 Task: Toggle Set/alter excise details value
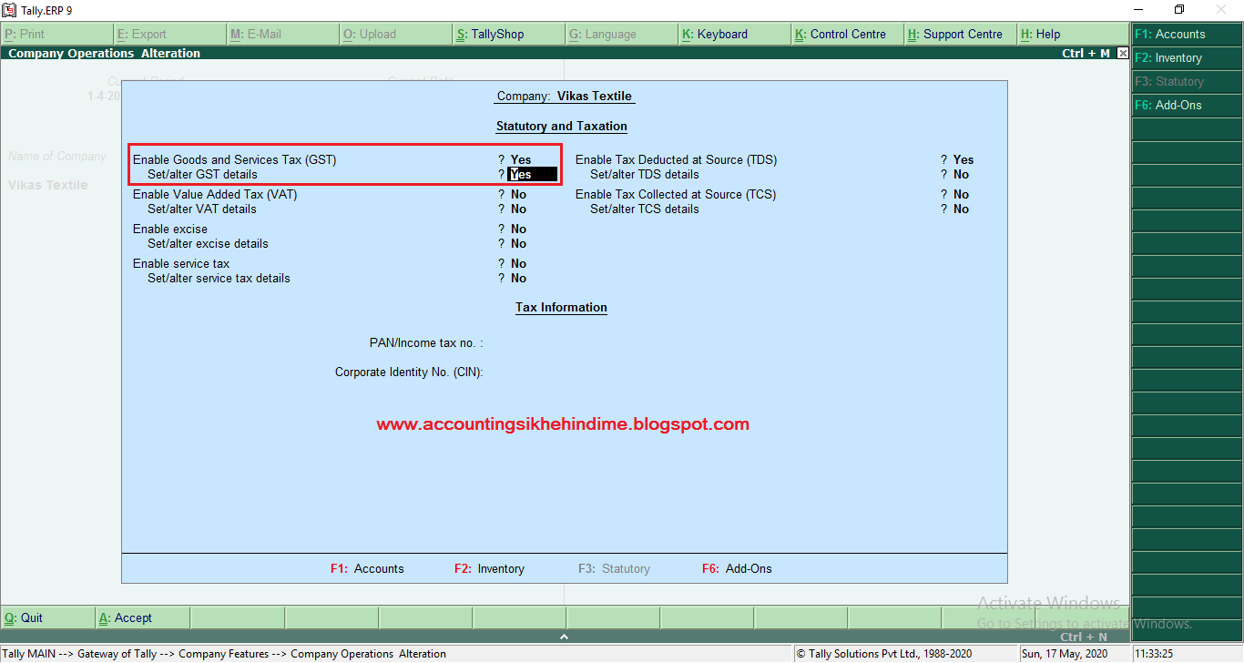pyautogui.click(x=518, y=243)
